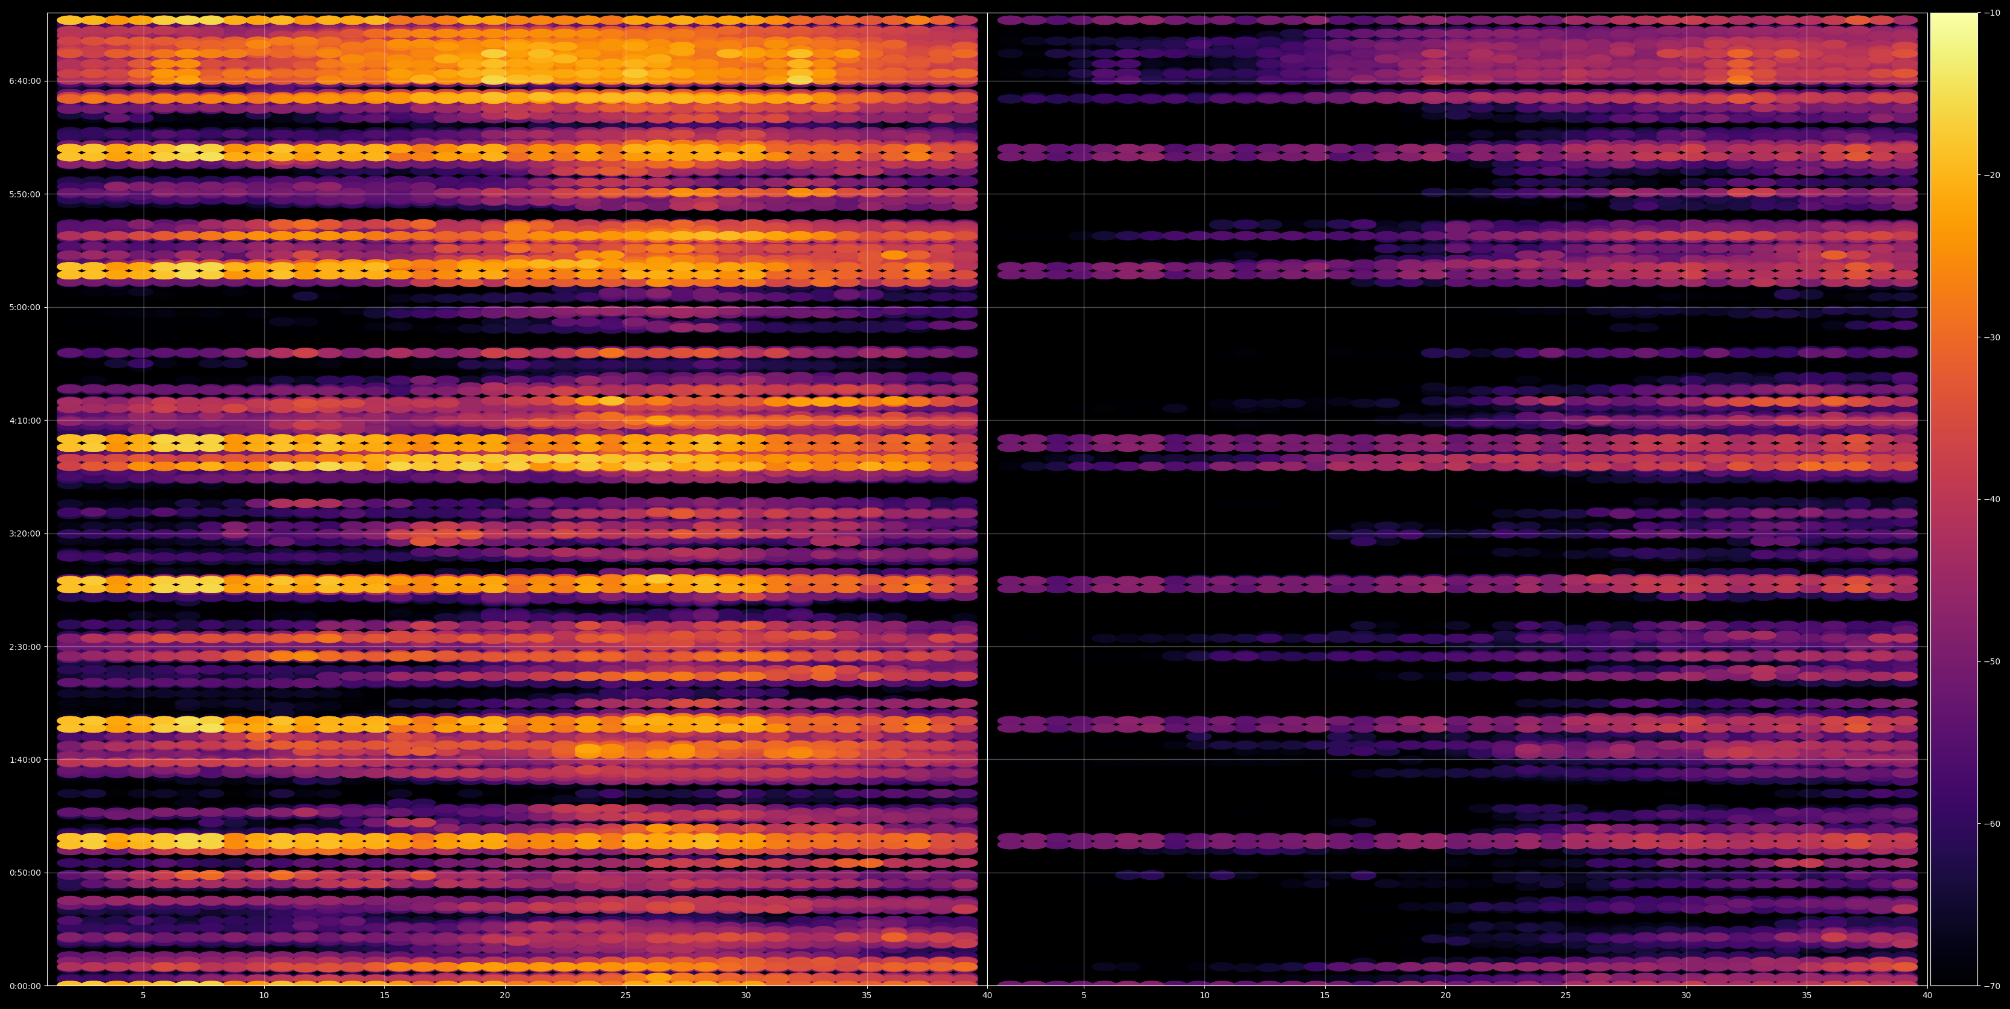Select x-axis label 10 of the right heatmap
Screen dimensions: 2010x1009
click(1204, 996)
